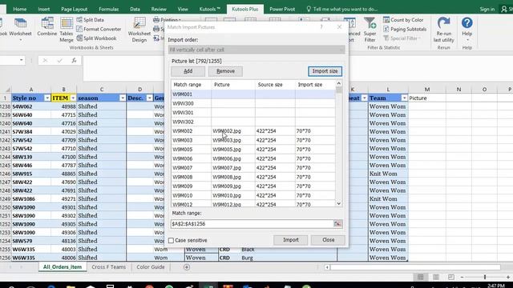Screen dimensions: 513x288
Task: Click Re-run last utility
Action: (x=443, y=30)
